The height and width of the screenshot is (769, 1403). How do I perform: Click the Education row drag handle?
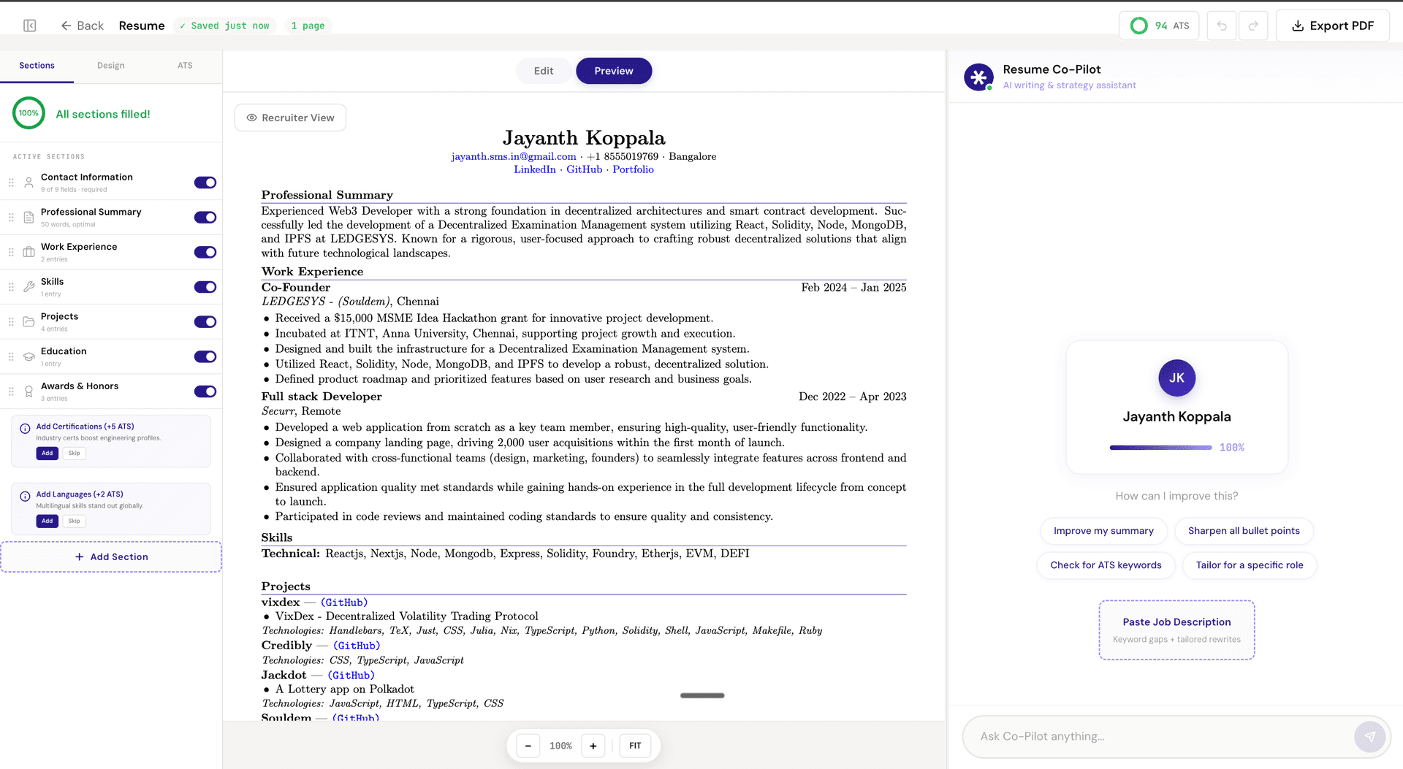tap(11, 356)
